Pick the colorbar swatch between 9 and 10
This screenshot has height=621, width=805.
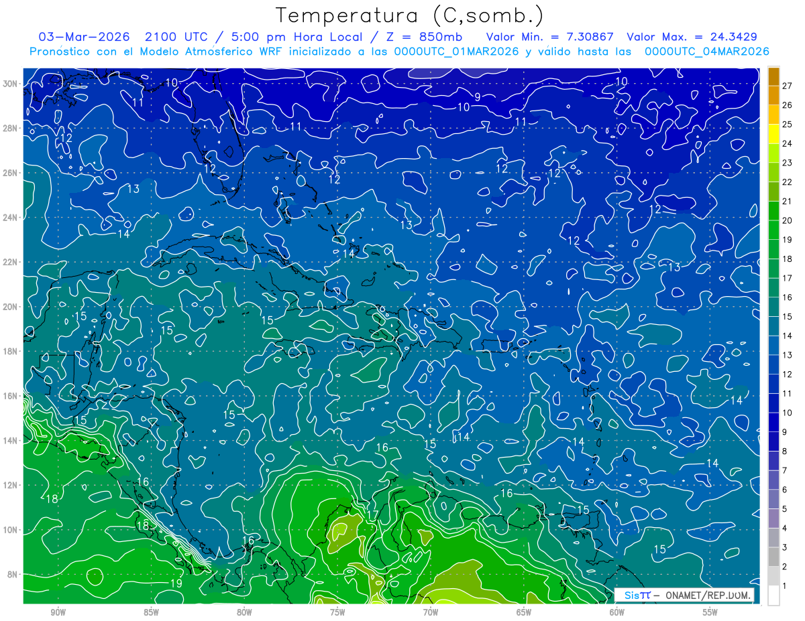point(773,423)
